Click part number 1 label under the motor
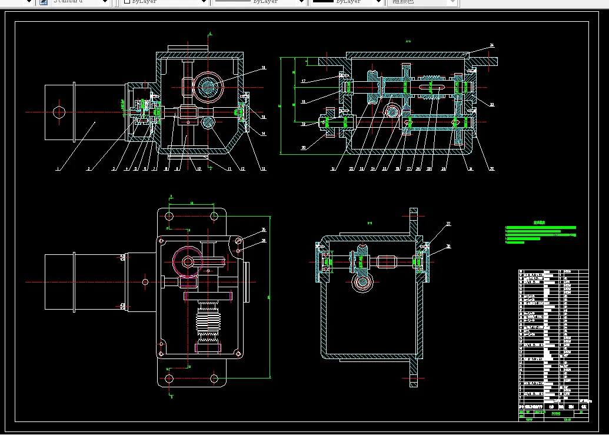This screenshot has width=609, height=435. point(58,169)
